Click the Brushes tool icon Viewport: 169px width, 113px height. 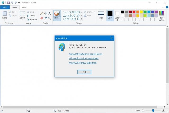[57, 13]
